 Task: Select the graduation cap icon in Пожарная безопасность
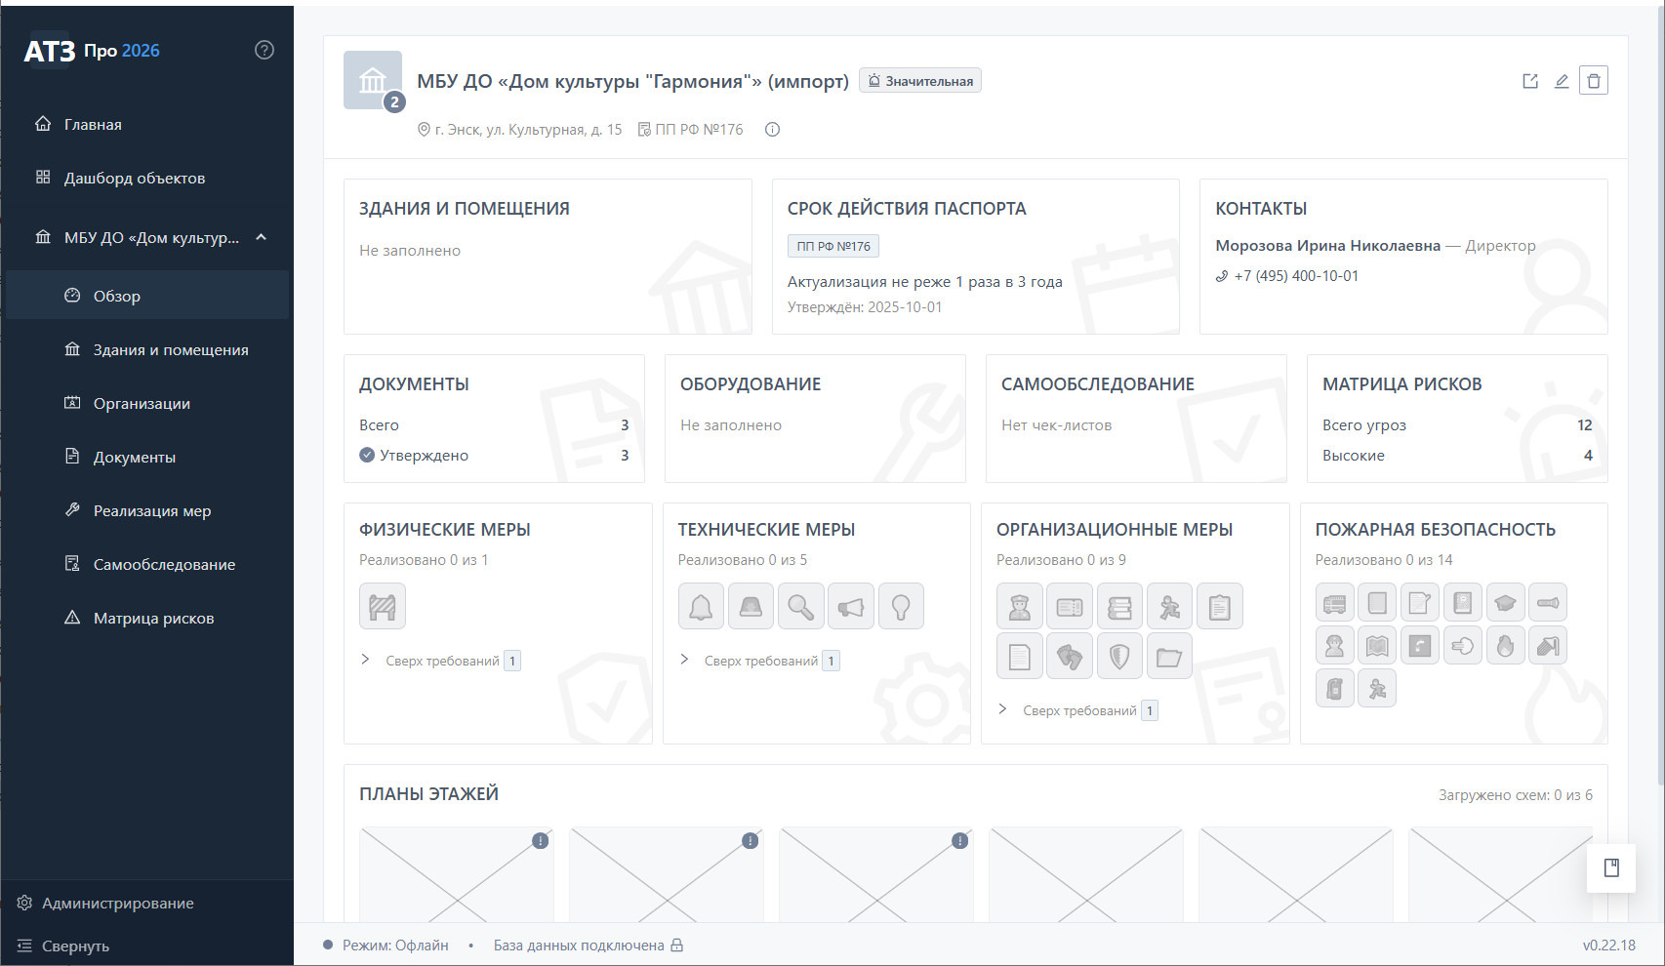(x=1506, y=603)
